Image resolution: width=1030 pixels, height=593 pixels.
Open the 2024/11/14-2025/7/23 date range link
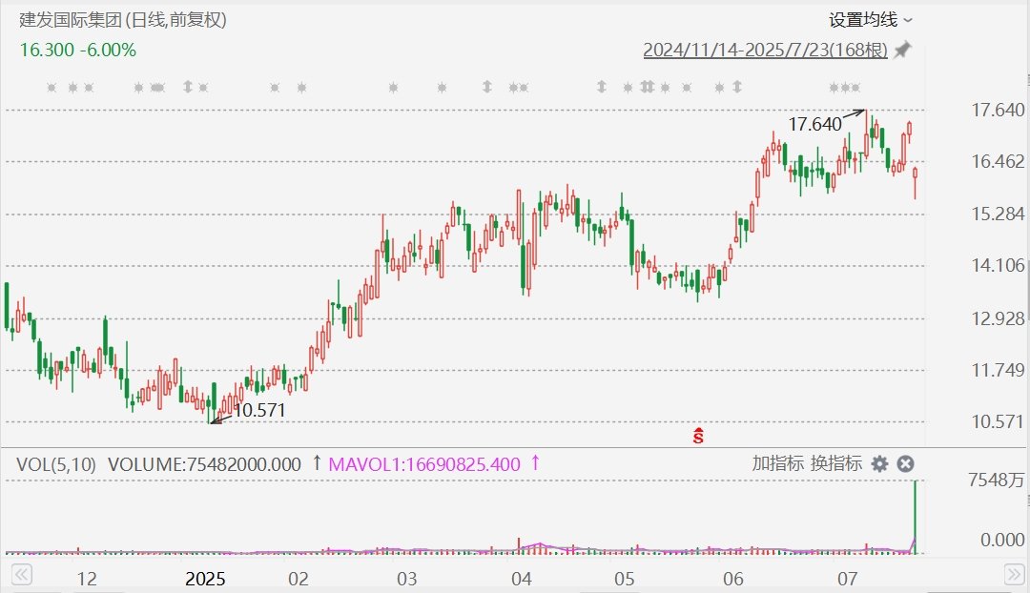tap(765, 50)
